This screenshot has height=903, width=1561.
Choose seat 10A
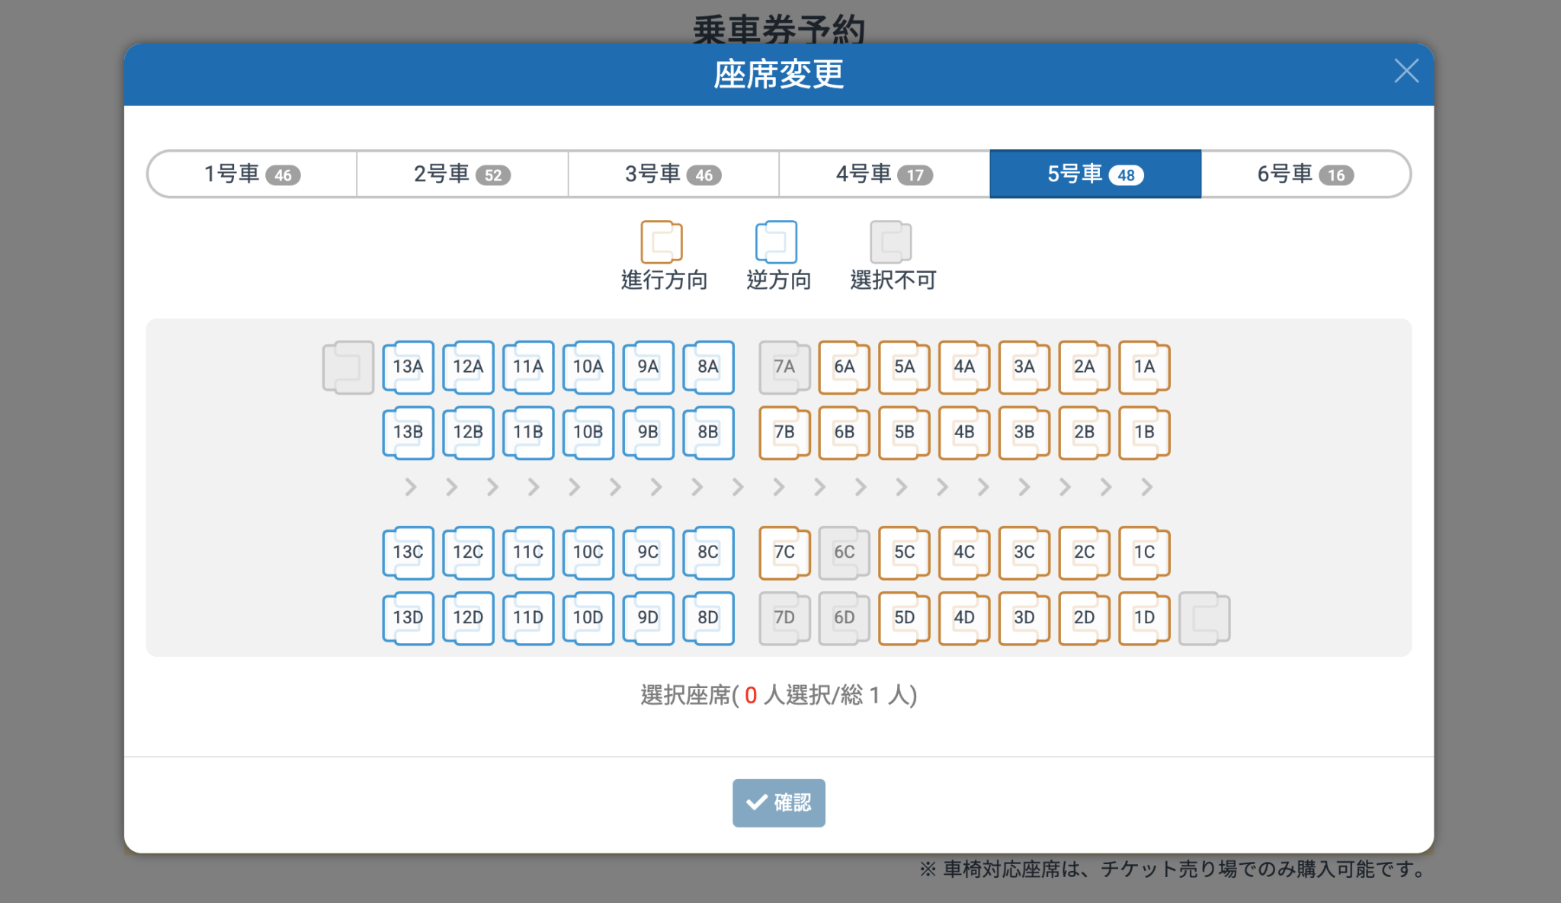coord(588,367)
